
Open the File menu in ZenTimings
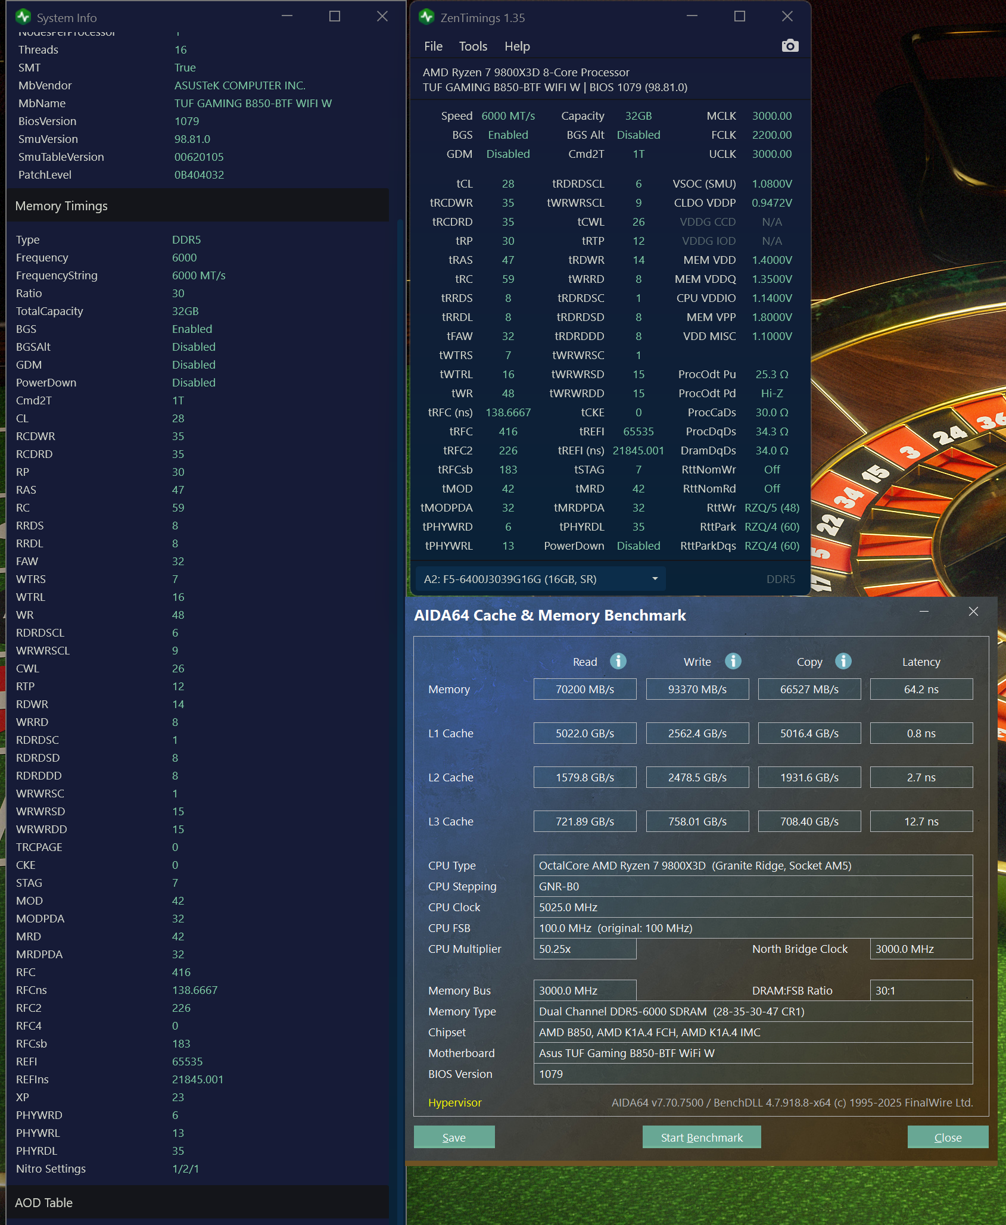433,46
